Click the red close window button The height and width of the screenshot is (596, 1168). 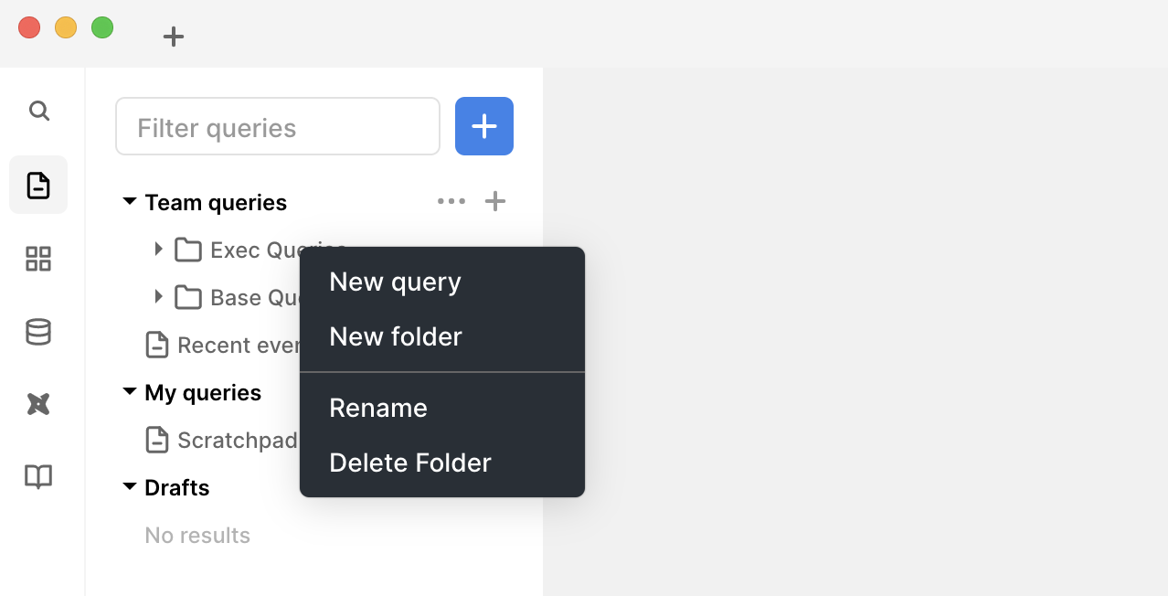pos(29,27)
